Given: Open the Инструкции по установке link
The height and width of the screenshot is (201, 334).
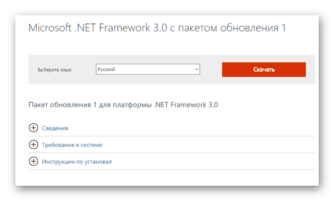Looking at the screenshot, I should tap(77, 162).
